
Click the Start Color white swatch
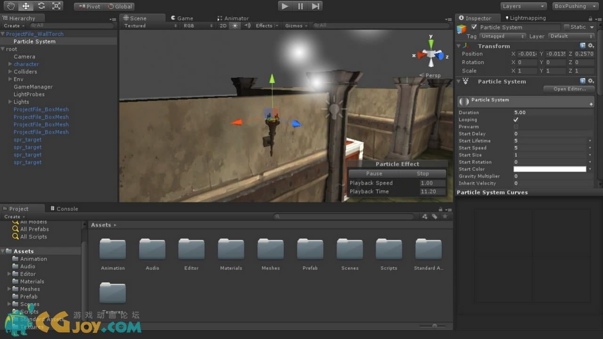pyautogui.click(x=550, y=169)
